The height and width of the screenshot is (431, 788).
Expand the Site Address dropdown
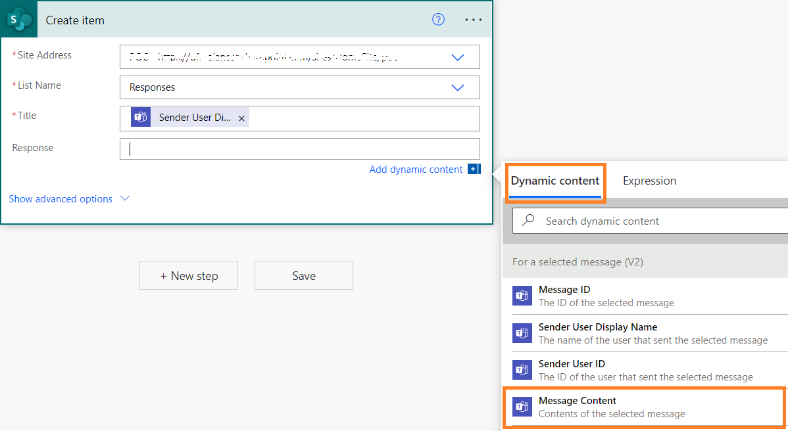click(457, 57)
